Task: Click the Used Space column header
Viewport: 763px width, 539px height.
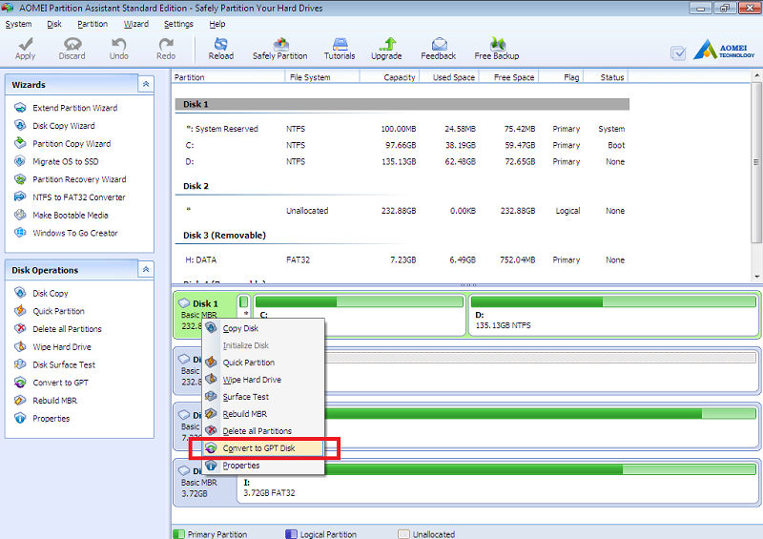Action: point(449,77)
